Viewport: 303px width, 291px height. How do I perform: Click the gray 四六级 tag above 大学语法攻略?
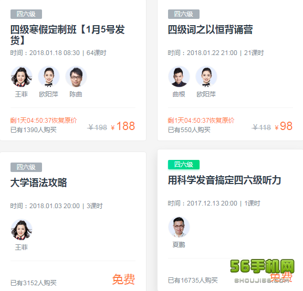point(26,167)
